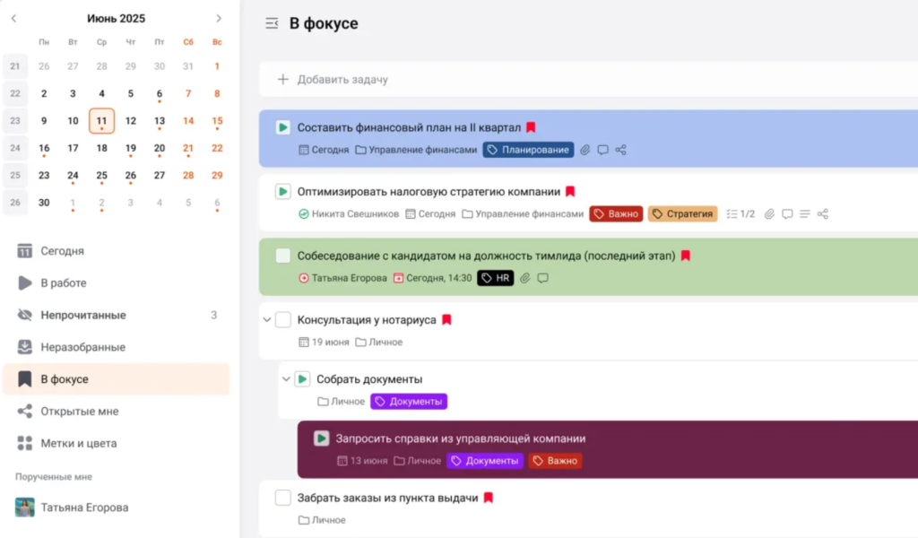
Task: Open Неразобранные section in sidebar
Action: pos(117,347)
